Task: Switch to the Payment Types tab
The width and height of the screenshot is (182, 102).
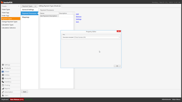Action: click(27, 6)
